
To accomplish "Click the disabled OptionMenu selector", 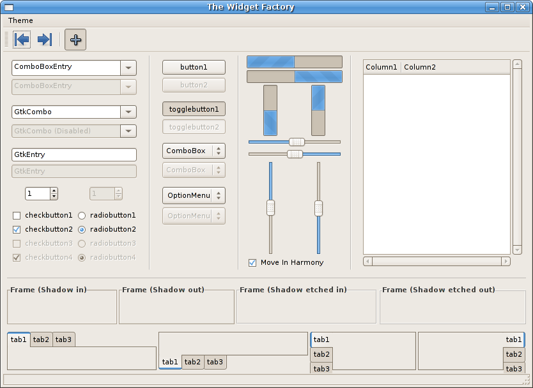I will click(x=194, y=216).
